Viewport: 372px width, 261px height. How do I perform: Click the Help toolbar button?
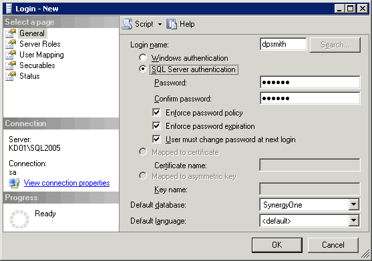(x=181, y=24)
